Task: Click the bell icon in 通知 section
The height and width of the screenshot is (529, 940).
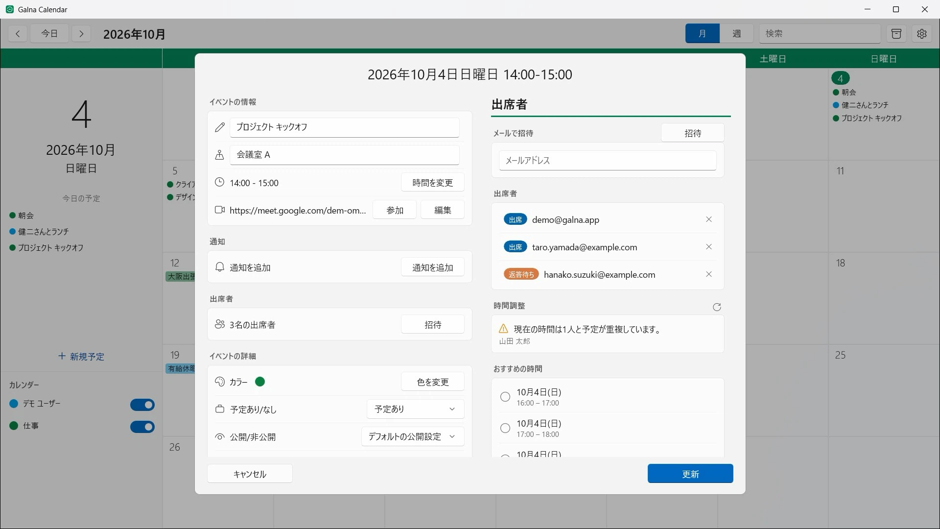Action: [220, 267]
